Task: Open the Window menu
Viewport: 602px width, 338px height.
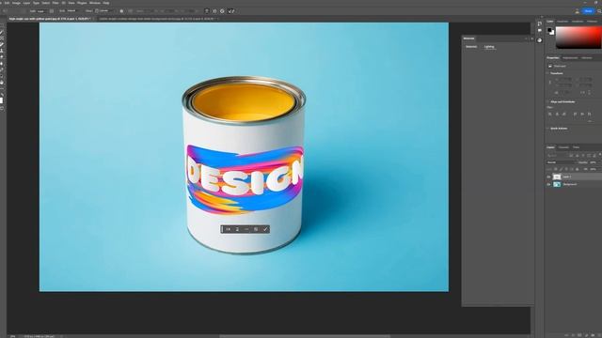Action: 94,3
